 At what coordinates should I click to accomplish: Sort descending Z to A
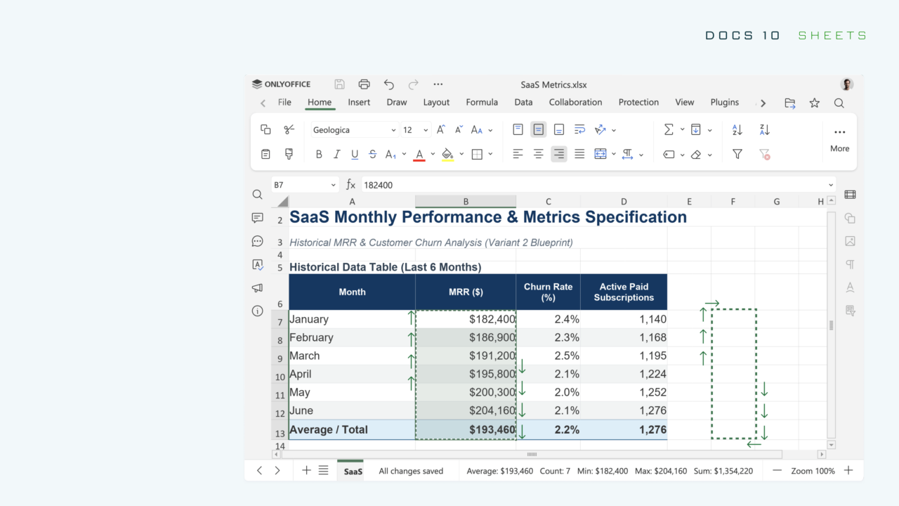tap(765, 129)
